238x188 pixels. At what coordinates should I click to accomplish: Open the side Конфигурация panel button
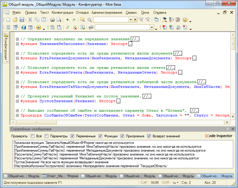[6, 47]
